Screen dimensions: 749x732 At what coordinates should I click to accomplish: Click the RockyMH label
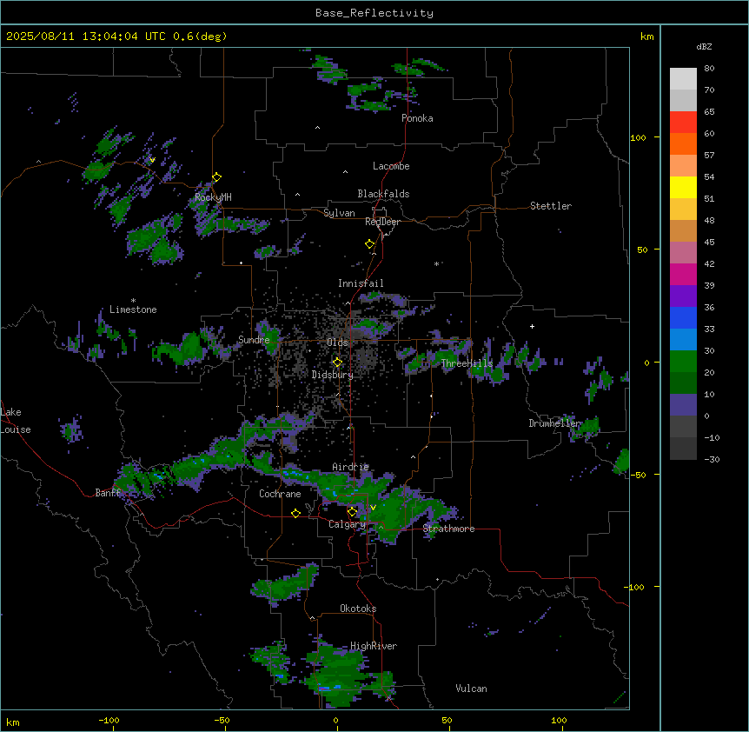[x=213, y=196]
